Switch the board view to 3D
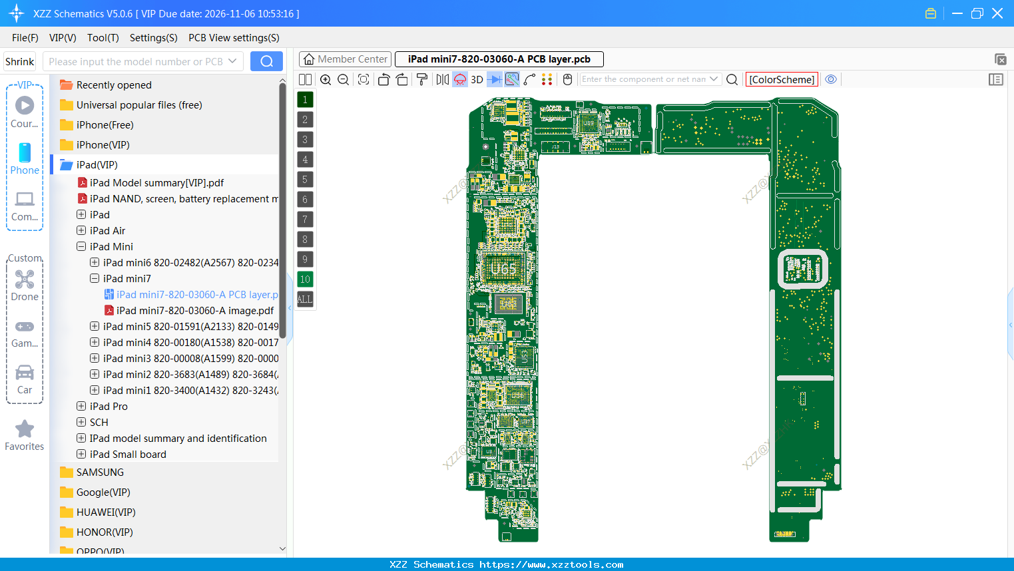This screenshot has height=571, width=1014. pos(476,79)
